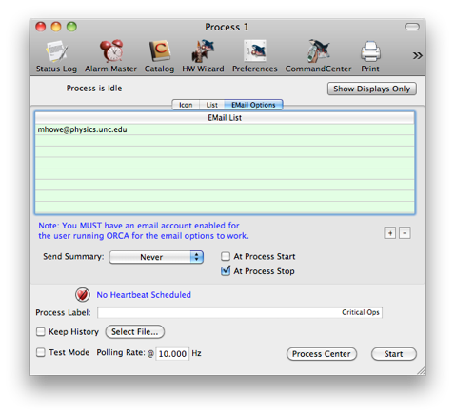
Task: Click the Print printer icon
Action: [370, 51]
